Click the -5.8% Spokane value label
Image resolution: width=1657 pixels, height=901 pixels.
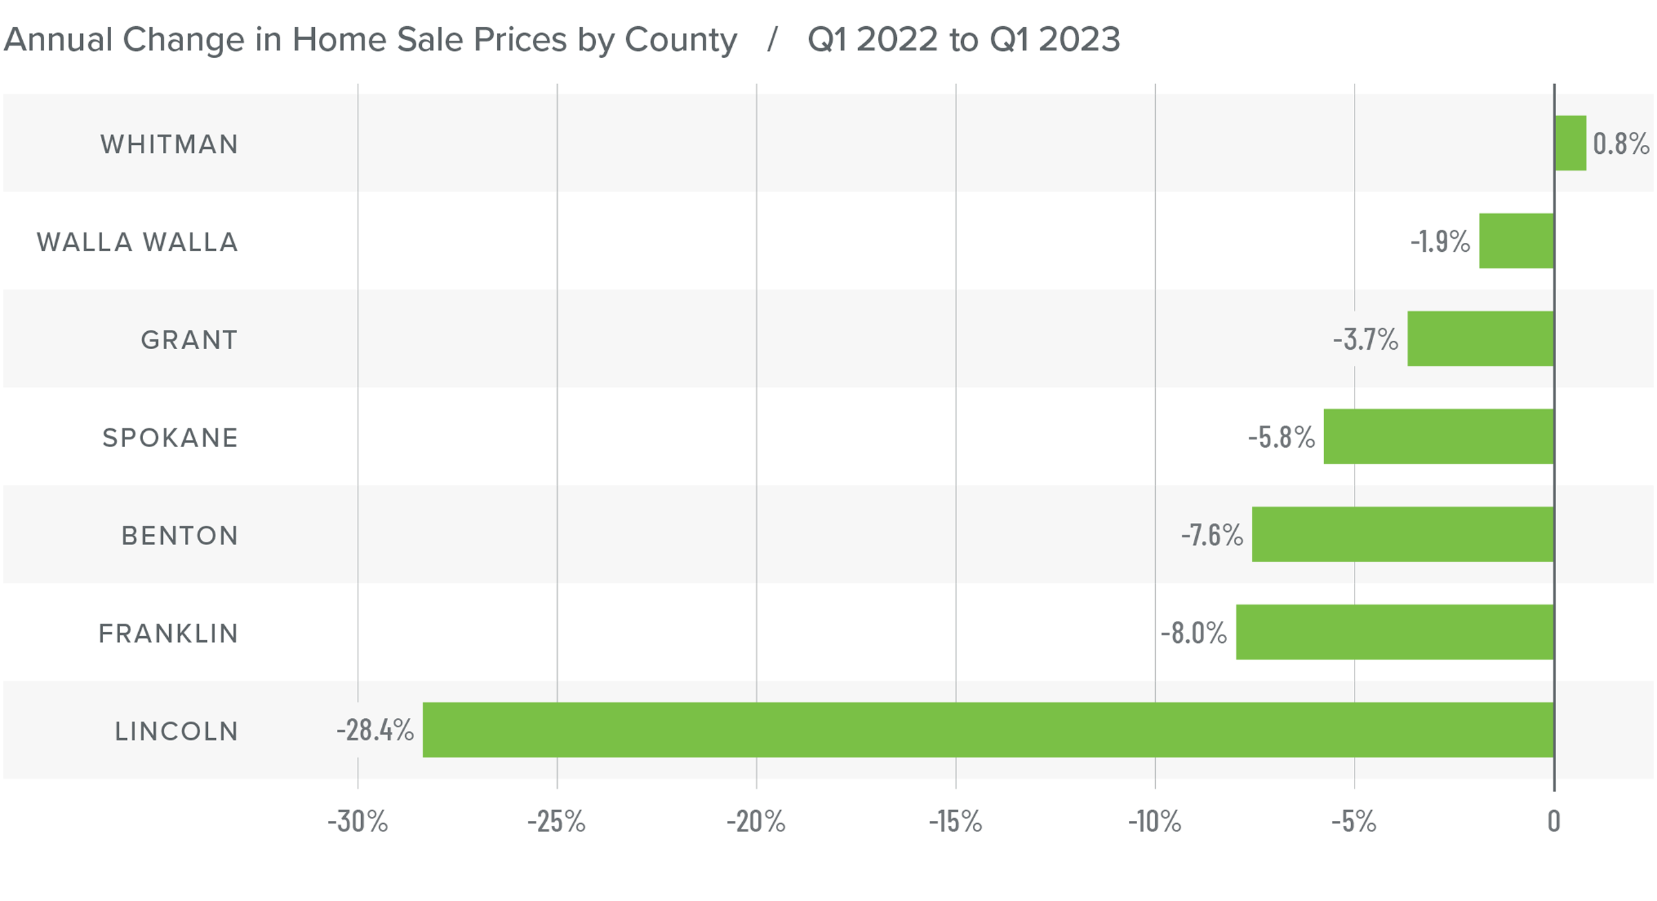pos(1281,437)
